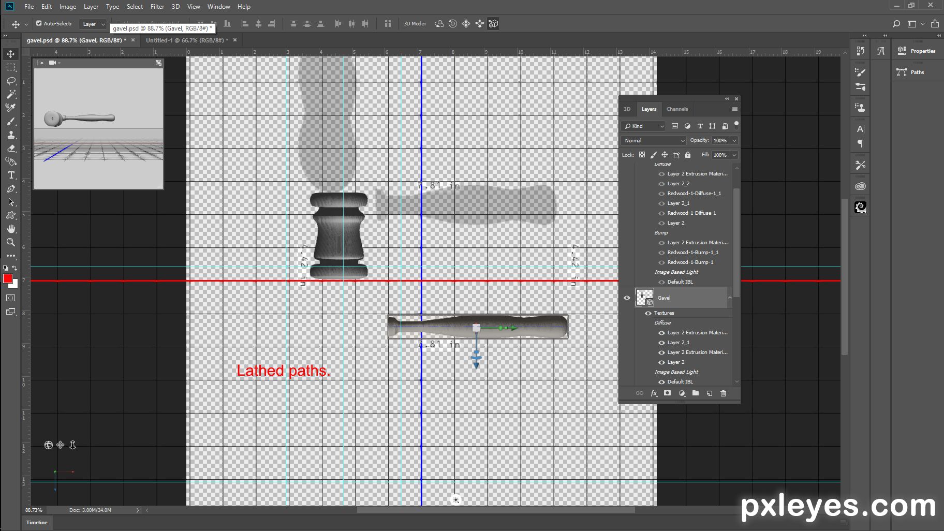944x531 pixels.
Task: Create a new group folder icon
Action: (696, 393)
